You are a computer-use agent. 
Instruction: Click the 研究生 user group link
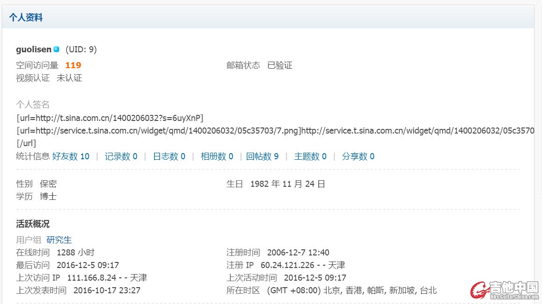tap(59, 240)
